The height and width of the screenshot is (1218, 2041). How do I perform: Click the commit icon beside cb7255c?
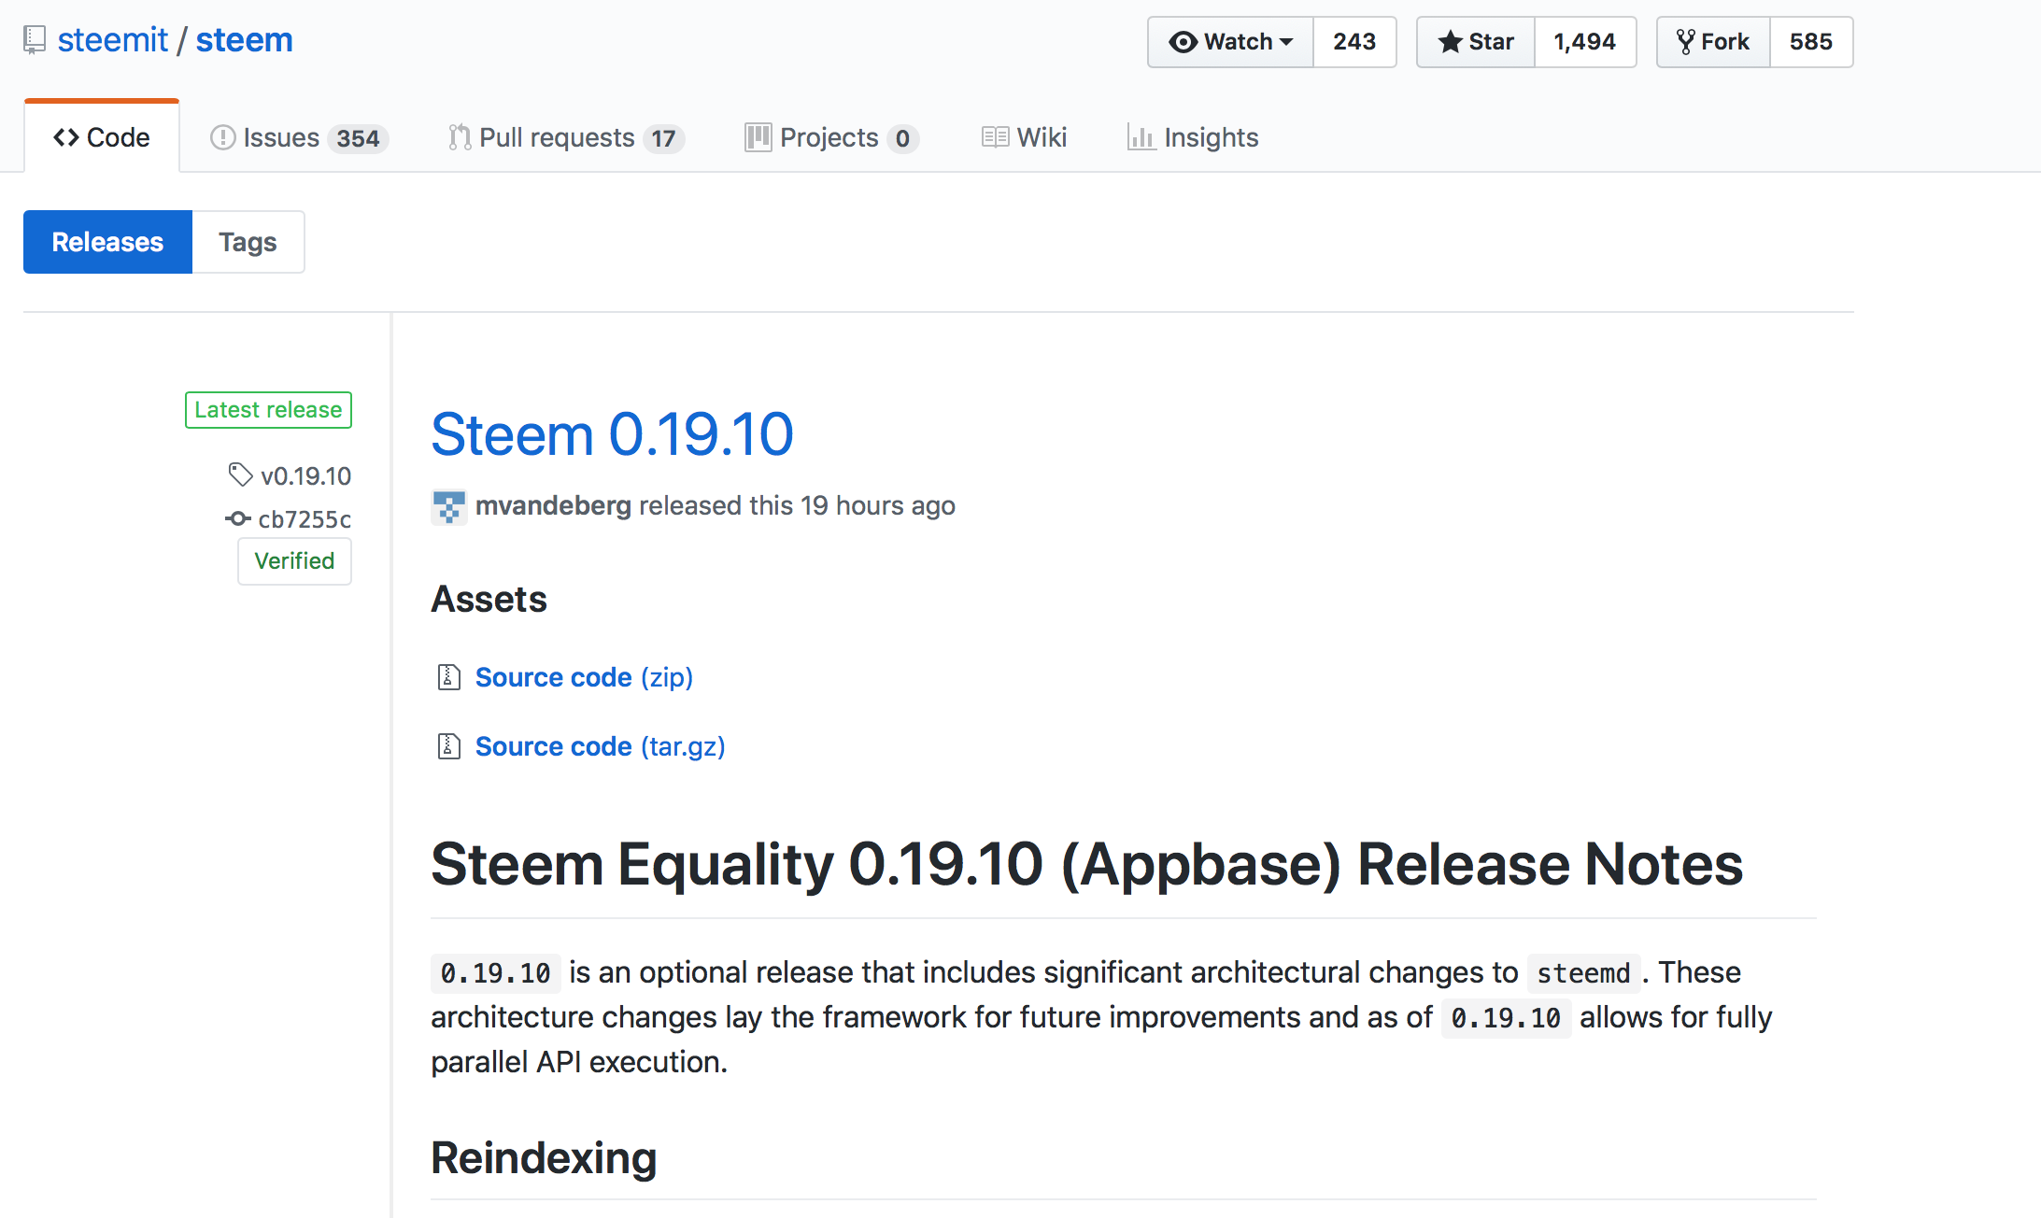(238, 518)
